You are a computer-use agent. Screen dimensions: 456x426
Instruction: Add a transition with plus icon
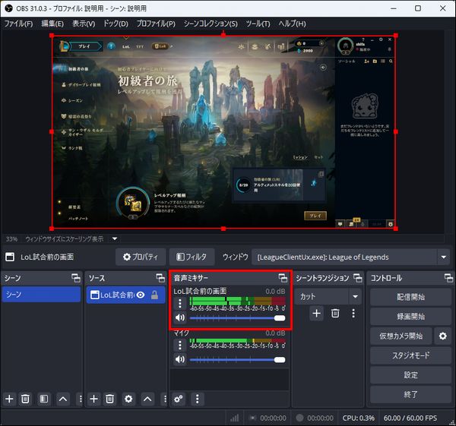tap(316, 314)
